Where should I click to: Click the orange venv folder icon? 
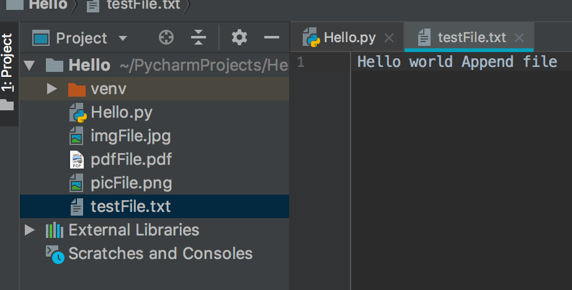click(x=76, y=89)
